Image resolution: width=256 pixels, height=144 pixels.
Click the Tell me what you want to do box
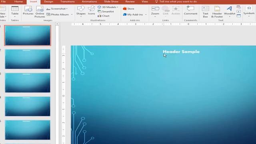(x=176, y=2)
